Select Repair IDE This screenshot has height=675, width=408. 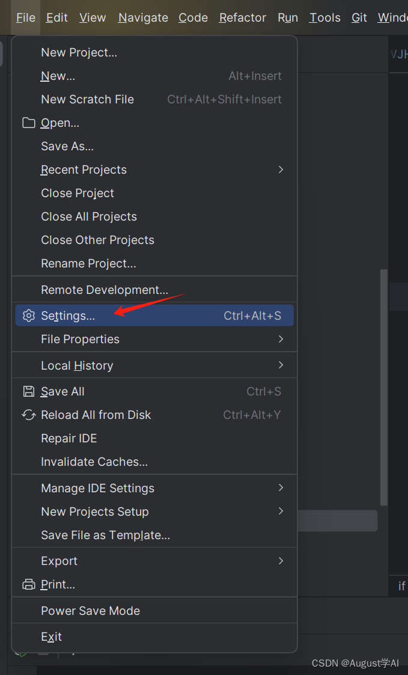coord(69,438)
